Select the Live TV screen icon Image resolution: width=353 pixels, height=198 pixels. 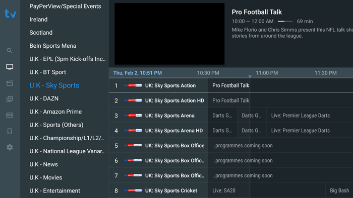coord(10,67)
